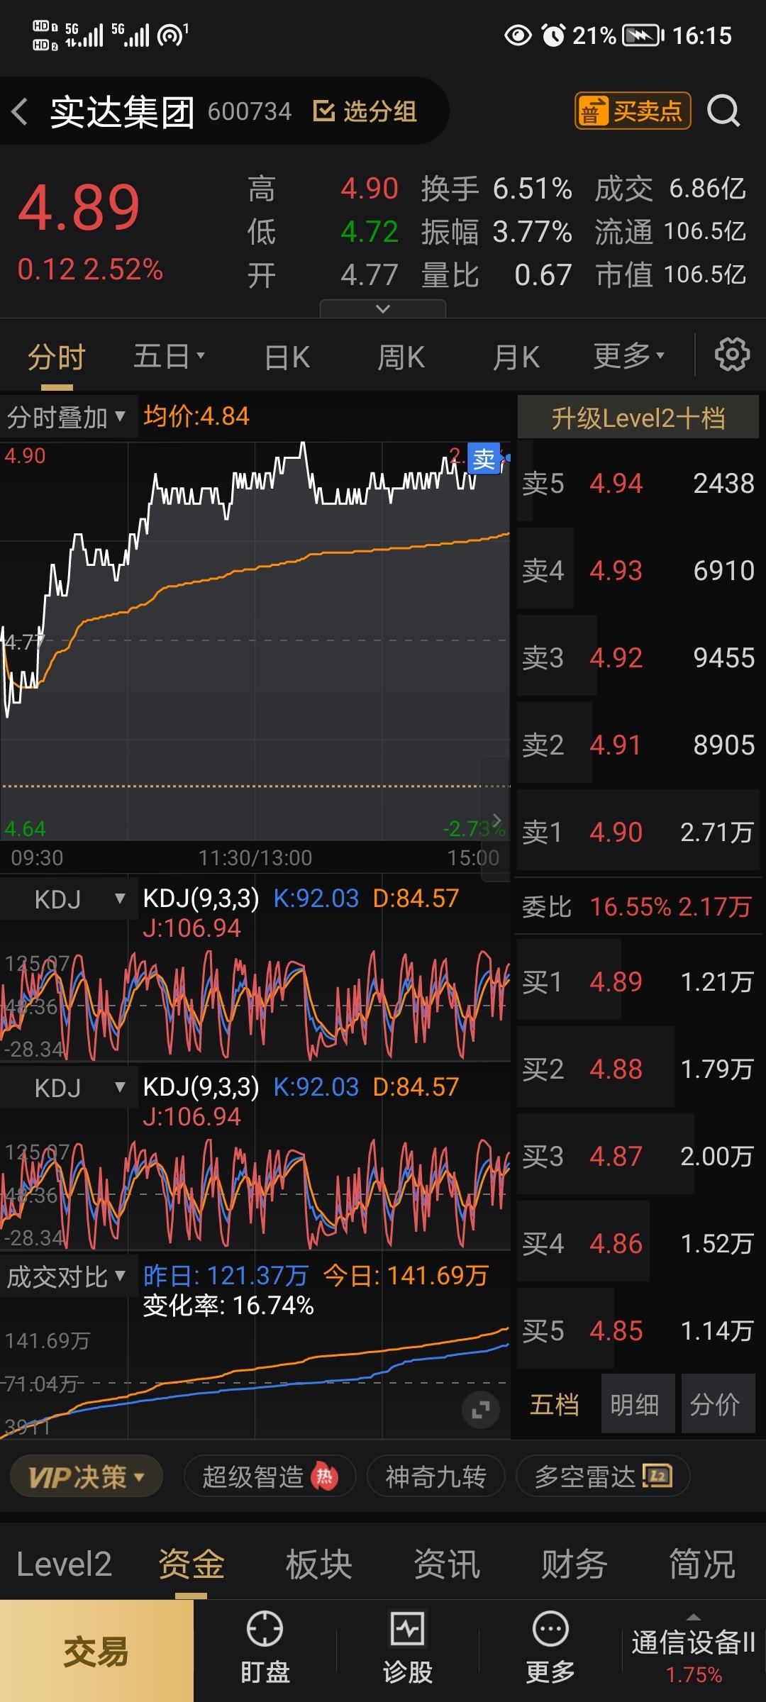Open the 更多 chart period dropdown
This screenshot has height=1702, width=766.
click(628, 356)
